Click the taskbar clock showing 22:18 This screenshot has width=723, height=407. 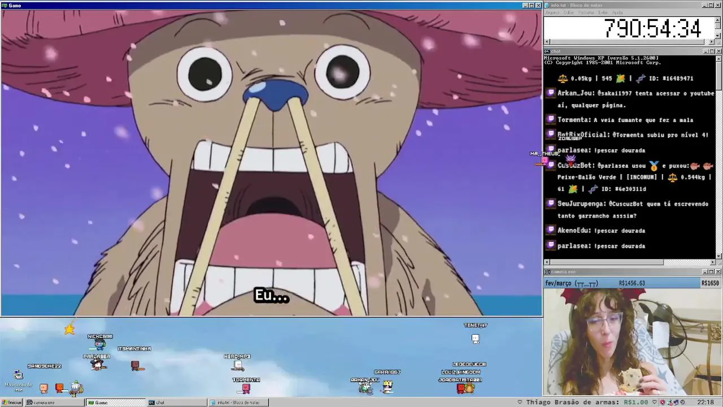705,402
